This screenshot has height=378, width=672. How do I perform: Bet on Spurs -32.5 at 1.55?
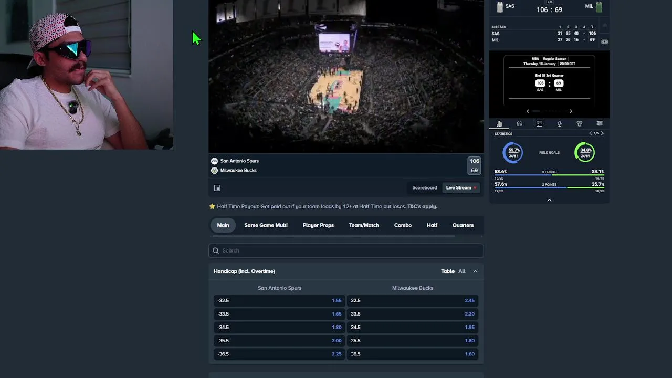point(280,301)
